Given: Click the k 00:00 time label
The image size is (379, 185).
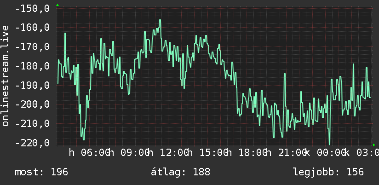Looking at the screenshot, I should point(325,153).
